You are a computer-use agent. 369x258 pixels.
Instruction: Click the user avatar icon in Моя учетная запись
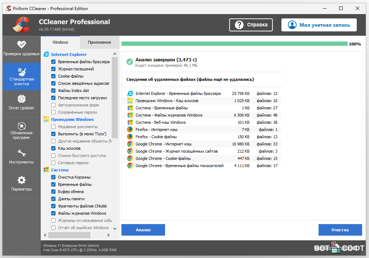pyautogui.click(x=292, y=25)
